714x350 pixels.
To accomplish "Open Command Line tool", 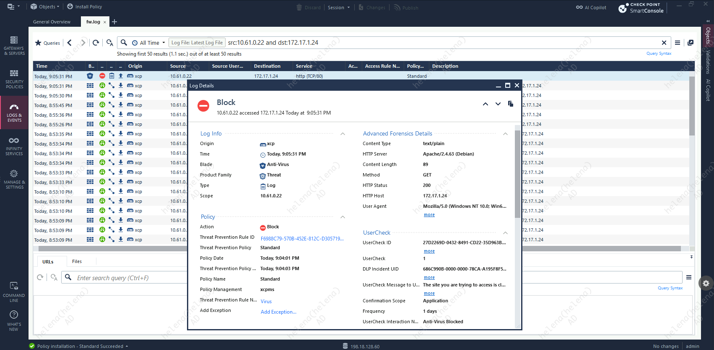I will click(14, 291).
